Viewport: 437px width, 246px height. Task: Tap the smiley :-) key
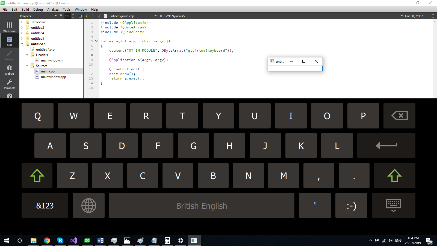[351, 205]
